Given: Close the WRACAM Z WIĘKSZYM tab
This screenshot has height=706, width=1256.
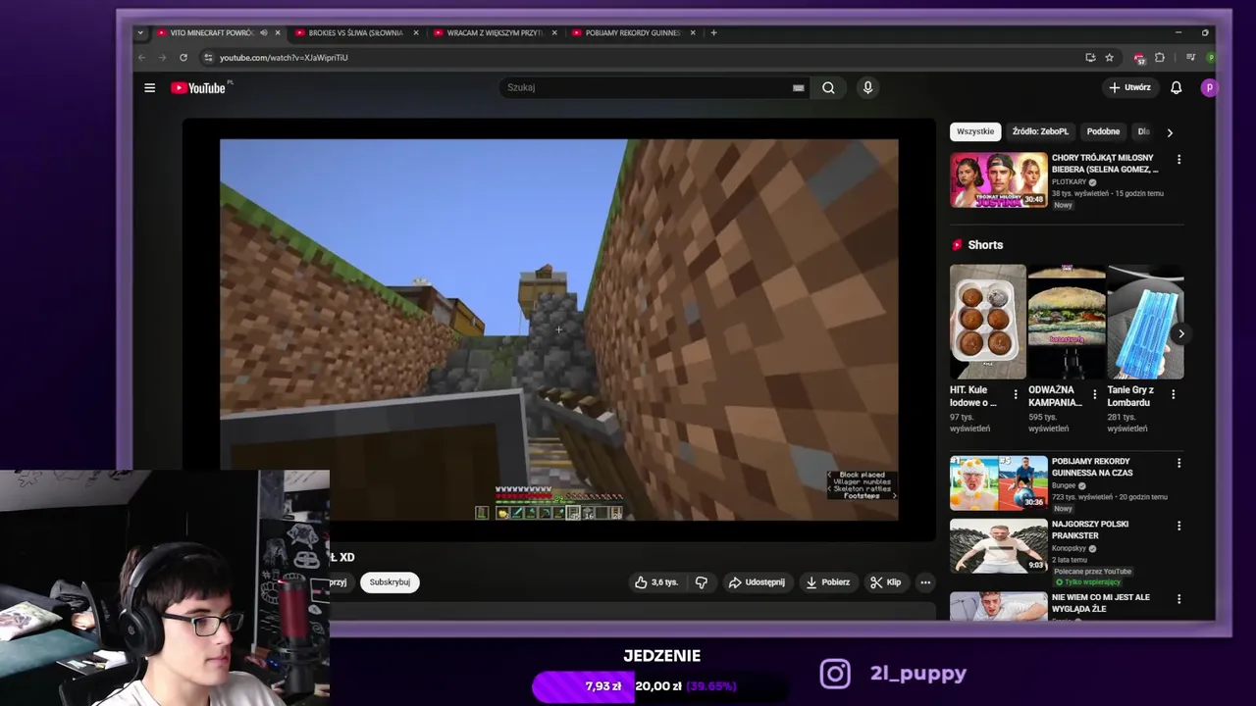Looking at the screenshot, I should coord(554,32).
